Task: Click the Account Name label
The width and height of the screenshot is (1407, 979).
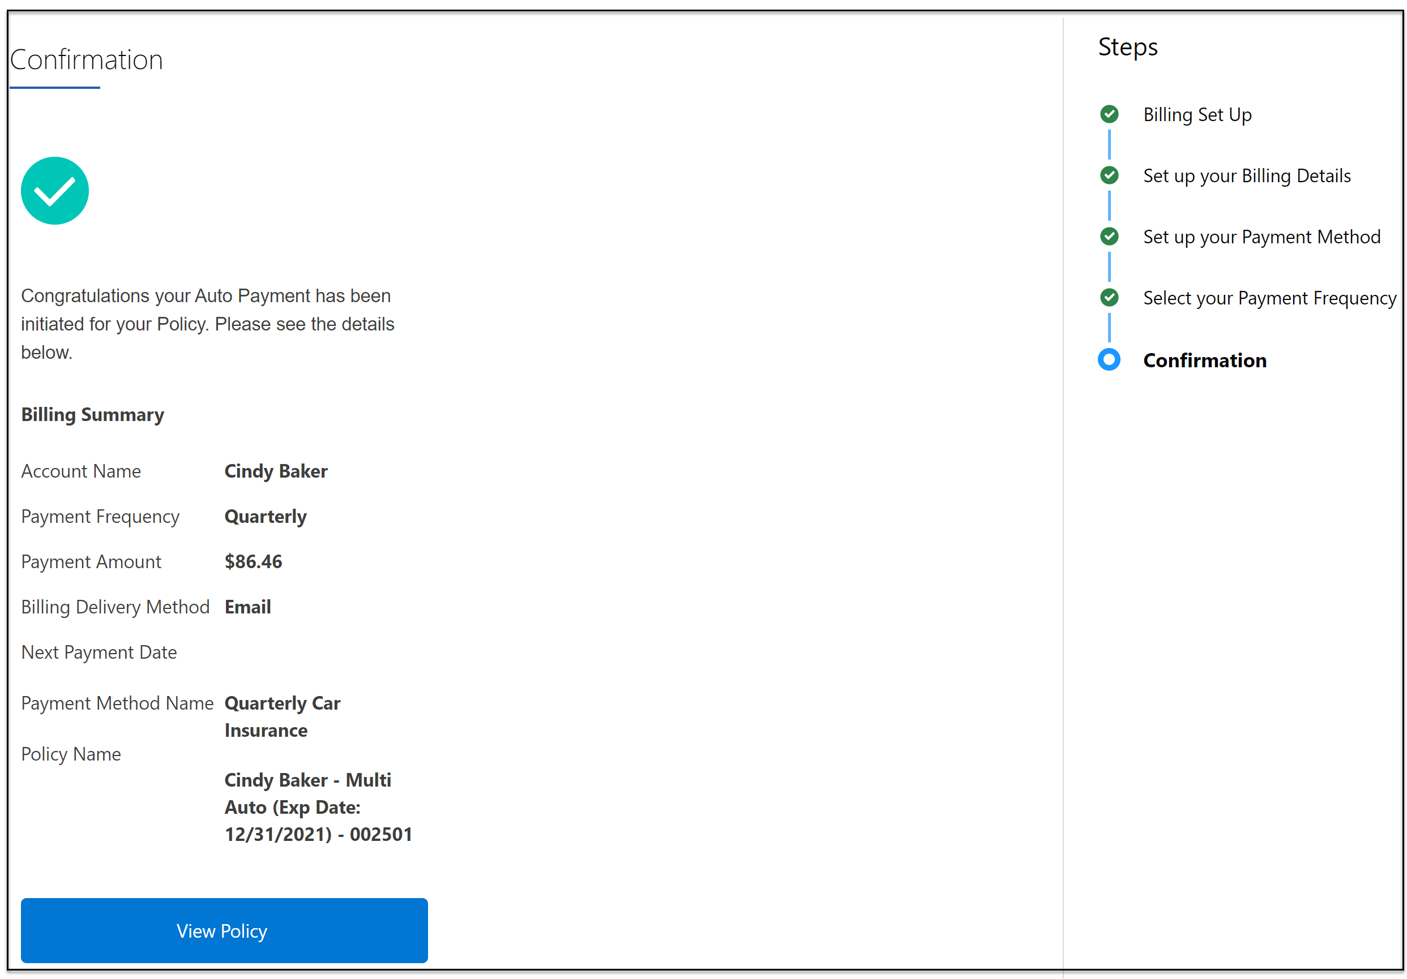Action: 81,471
